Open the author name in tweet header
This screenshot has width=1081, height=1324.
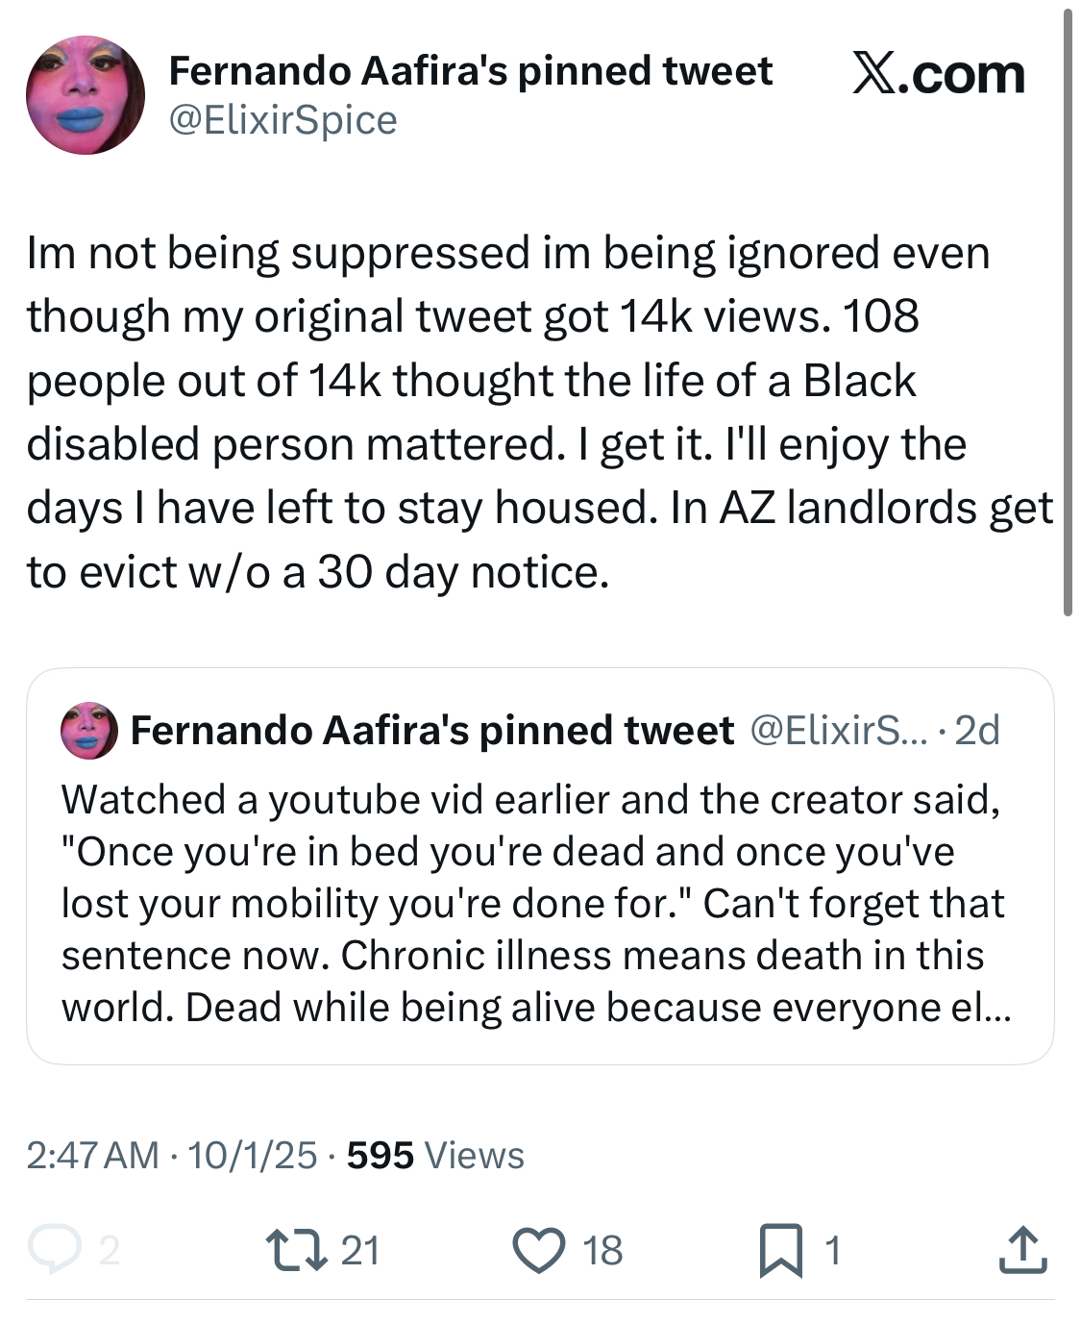[x=470, y=71]
